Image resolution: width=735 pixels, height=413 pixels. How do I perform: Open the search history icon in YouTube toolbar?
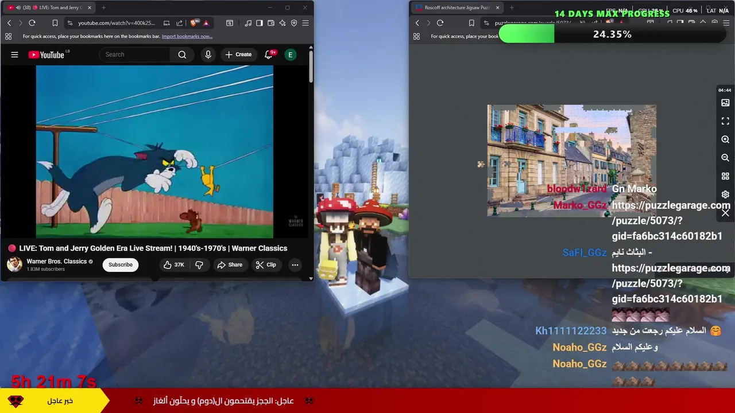pos(230,23)
